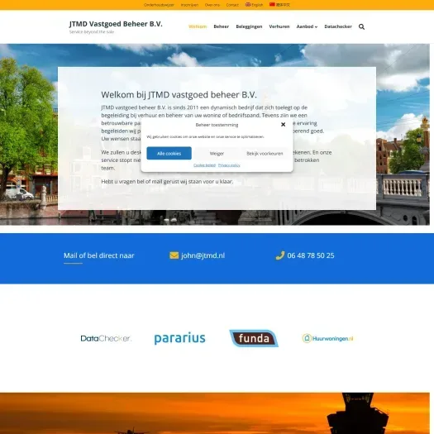
Task: Open Onderhoudswijzer in top bar
Action: (x=159, y=5)
